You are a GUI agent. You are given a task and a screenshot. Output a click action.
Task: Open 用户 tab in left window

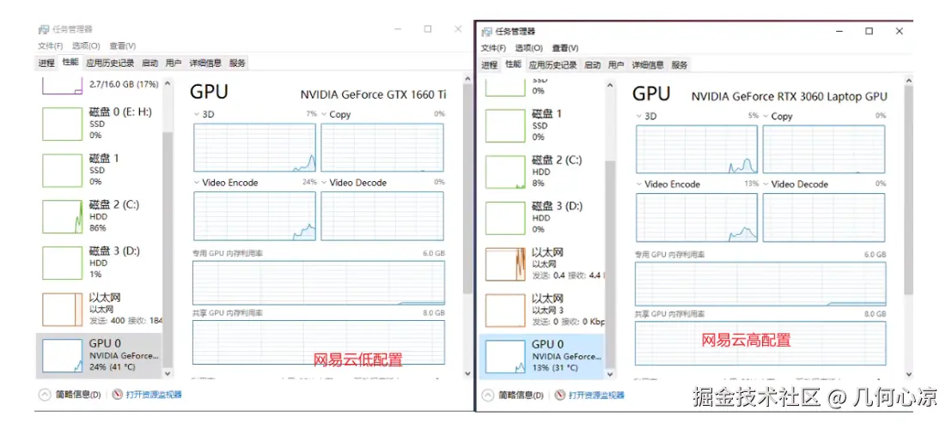pos(174,63)
